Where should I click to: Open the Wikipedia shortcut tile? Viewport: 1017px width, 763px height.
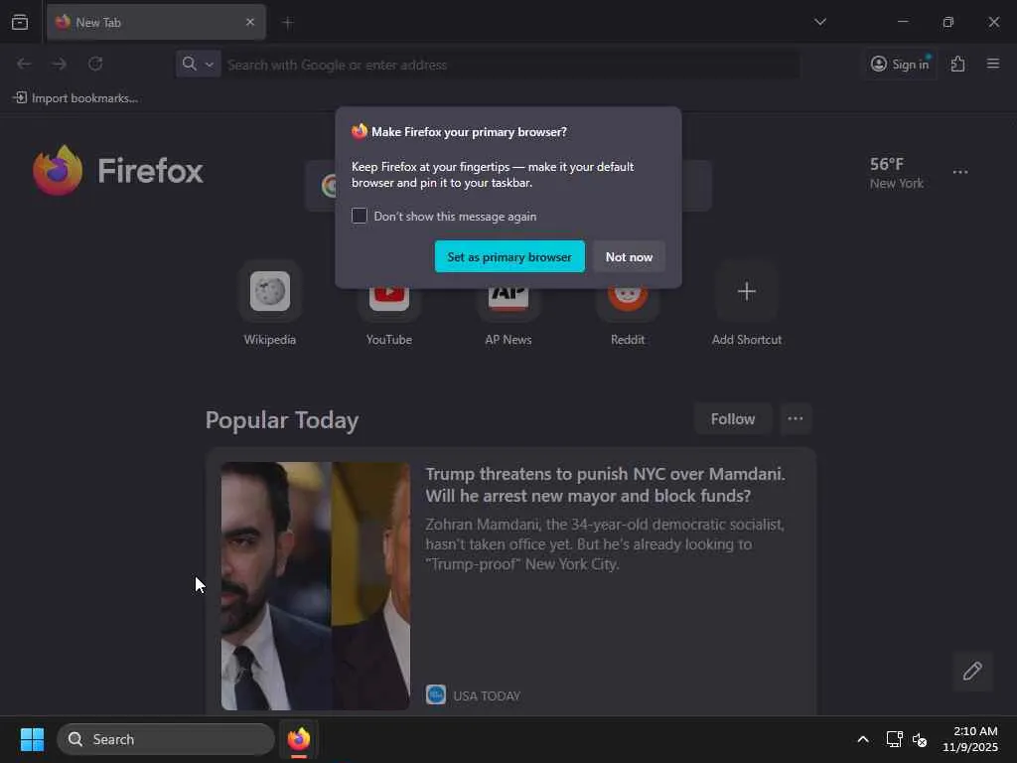coord(270,291)
